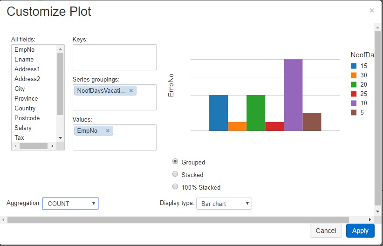
Task: Click the Apply button
Action: click(x=360, y=231)
